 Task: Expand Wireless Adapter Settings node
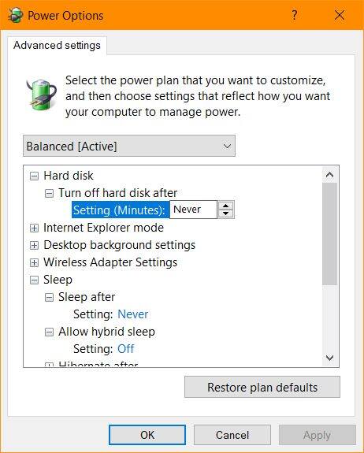[34, 262]
